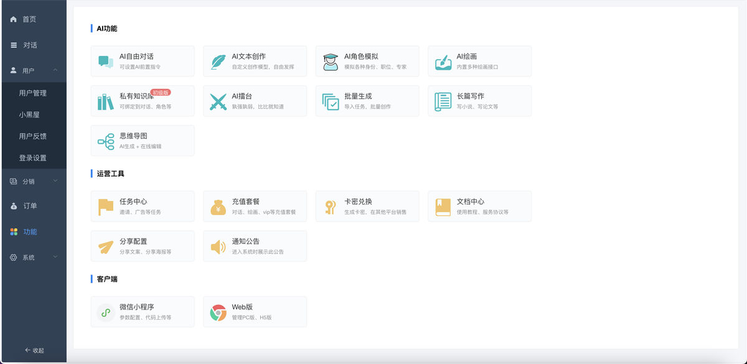
Task: Open the Web版 Chrome icon
Action: click(217, 310)
